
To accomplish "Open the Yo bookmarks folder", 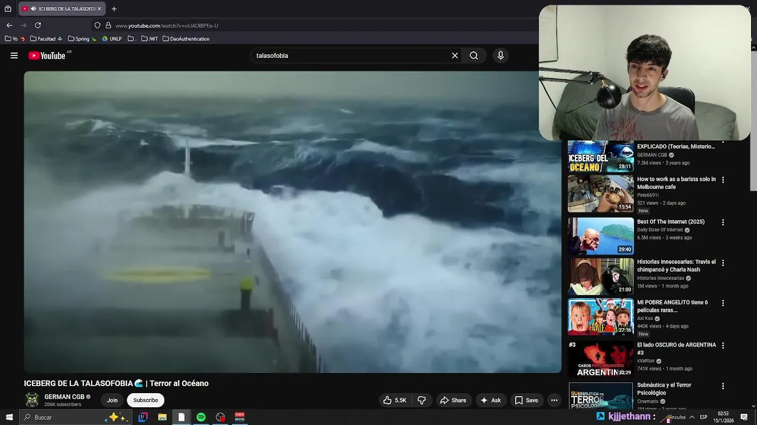I will [15, 39].
